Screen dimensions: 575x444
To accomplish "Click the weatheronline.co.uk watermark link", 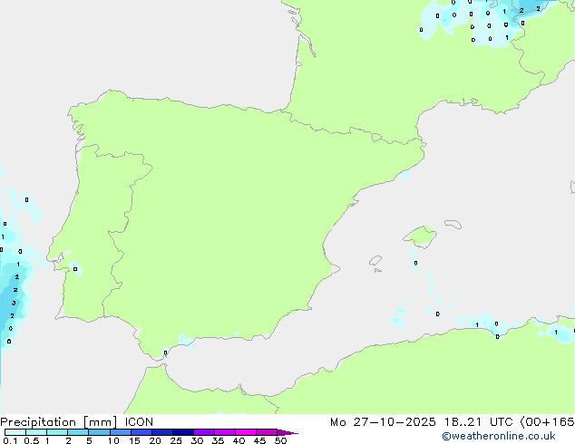I will (x=512, y=436).
